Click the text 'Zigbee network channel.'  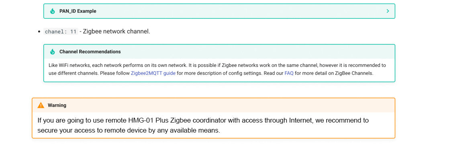point(116,31)
